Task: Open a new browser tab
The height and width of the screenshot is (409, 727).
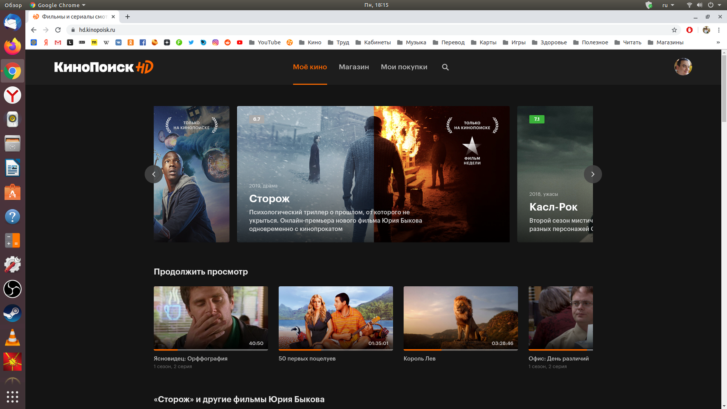Action: click(128, 17)
